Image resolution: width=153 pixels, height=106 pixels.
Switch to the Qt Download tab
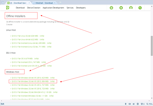coord(18,3)
